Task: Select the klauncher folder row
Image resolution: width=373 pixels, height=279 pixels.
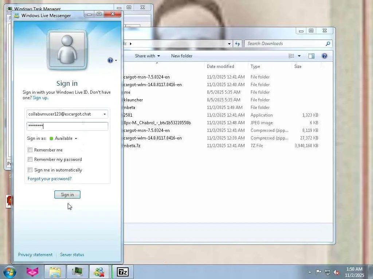Action: coord(221,100)
